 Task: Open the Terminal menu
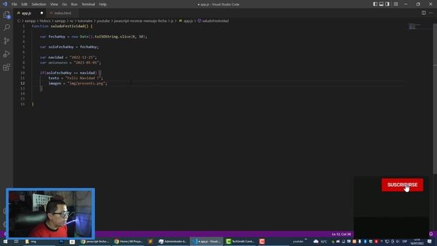click(x=88, y=4)
